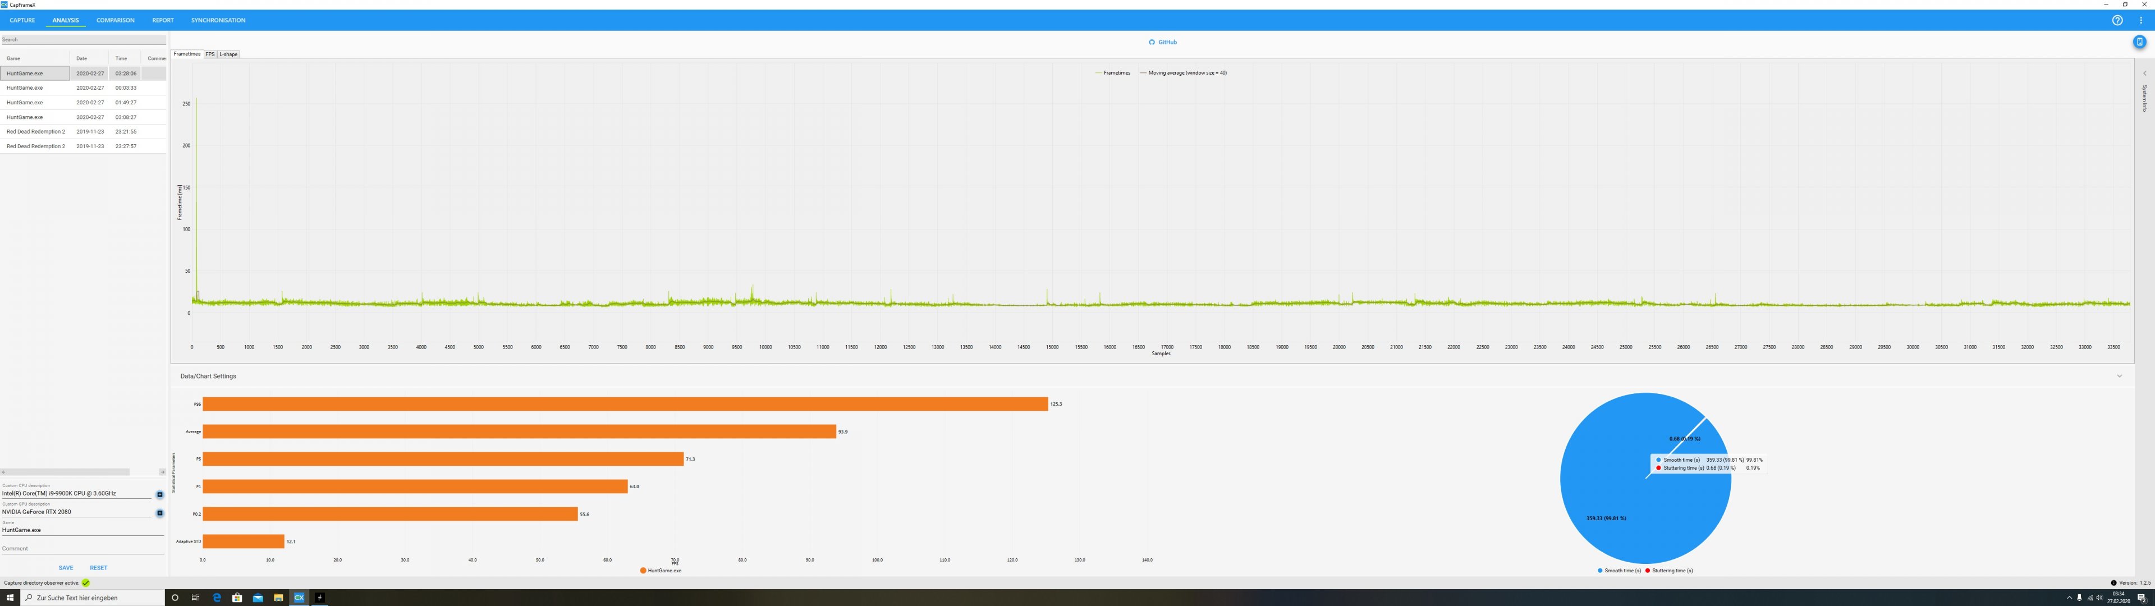Screen dimensions: 2155x606
Task: Click plus icon beside CPU description
Action: coord(160,495)
